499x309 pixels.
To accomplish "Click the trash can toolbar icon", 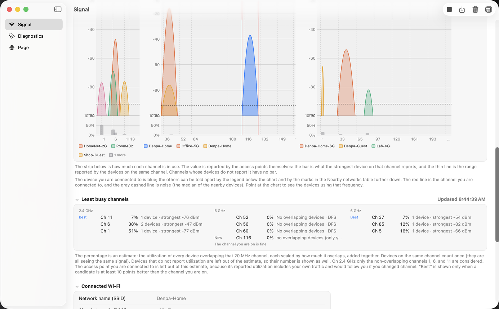I will 475,10.
